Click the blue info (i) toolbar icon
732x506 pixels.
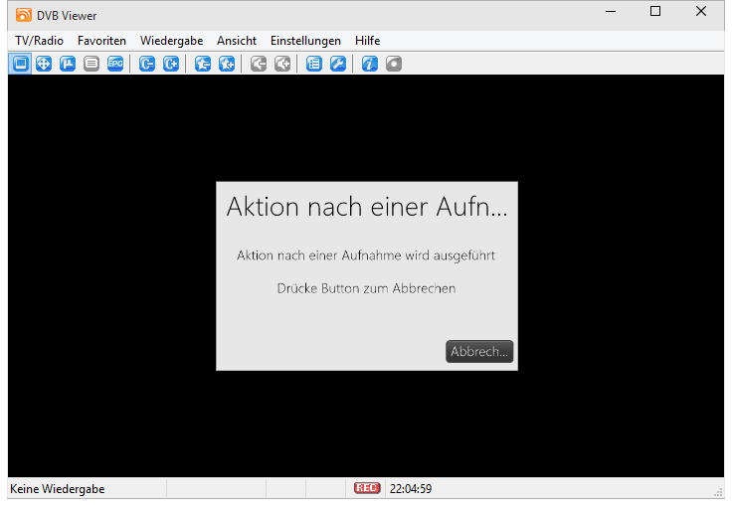(370, 64)
